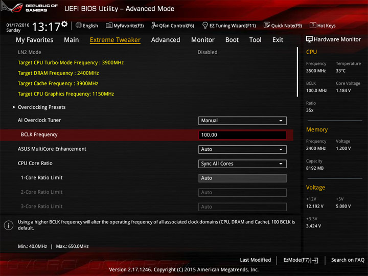368x276 pixels.
Task: Switch to the Advanced tab
Action: coord(166,40)
